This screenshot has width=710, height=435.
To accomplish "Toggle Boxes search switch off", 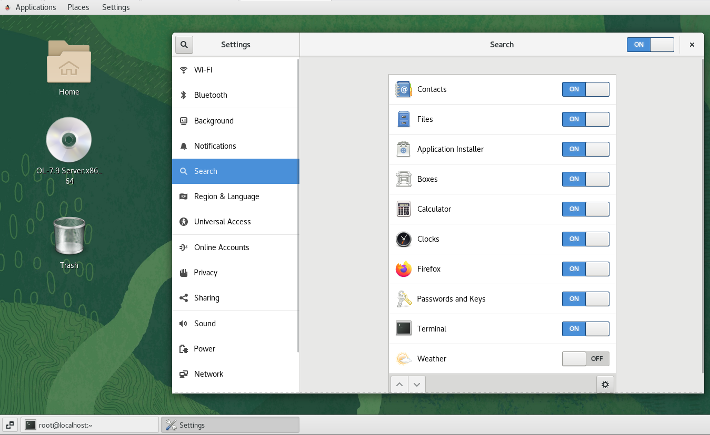I will pos(586,179).
